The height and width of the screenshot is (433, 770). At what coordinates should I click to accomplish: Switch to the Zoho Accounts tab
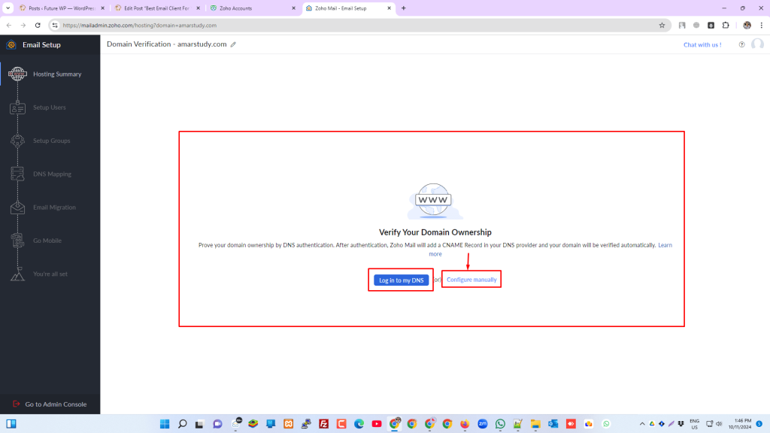[253, 8]
